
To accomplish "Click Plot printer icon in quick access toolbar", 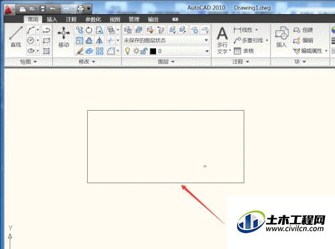I will [x=80, y=9].
